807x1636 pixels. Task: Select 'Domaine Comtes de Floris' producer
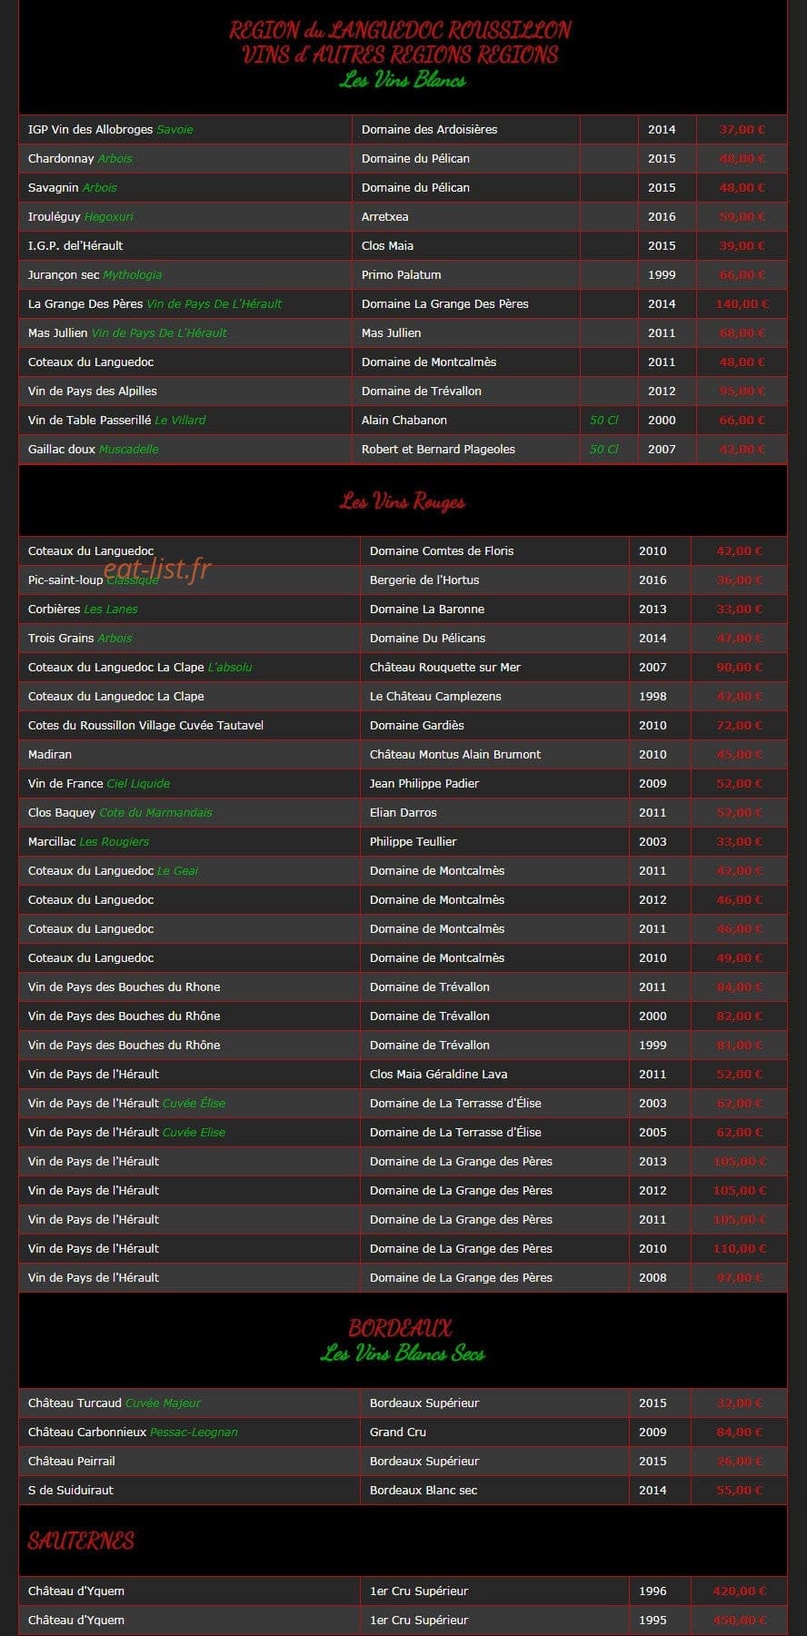click(442, 550)
